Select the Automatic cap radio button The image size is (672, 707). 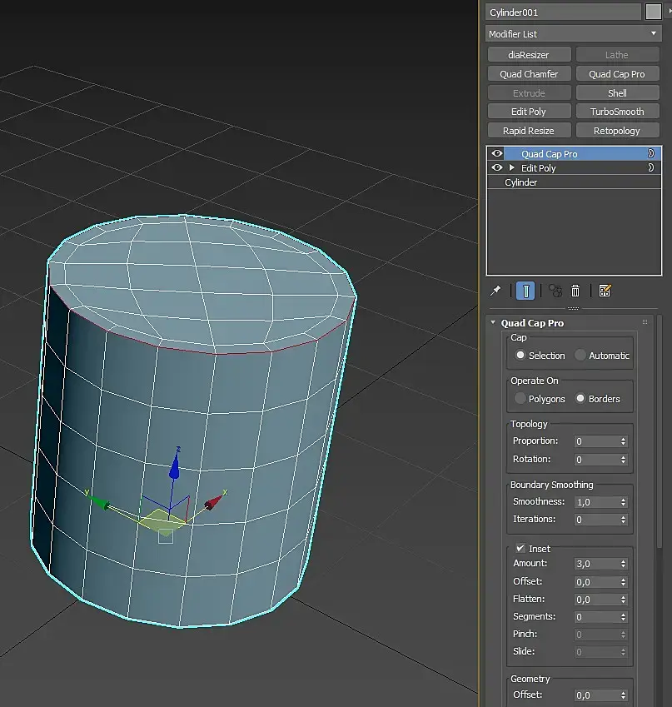(580, 356)
